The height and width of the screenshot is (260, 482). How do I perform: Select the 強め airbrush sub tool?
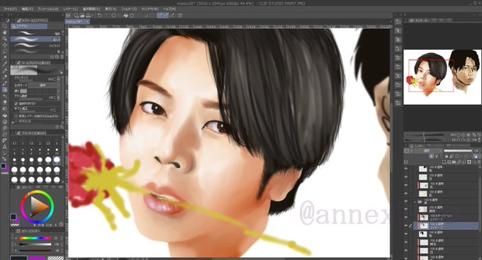36,33
